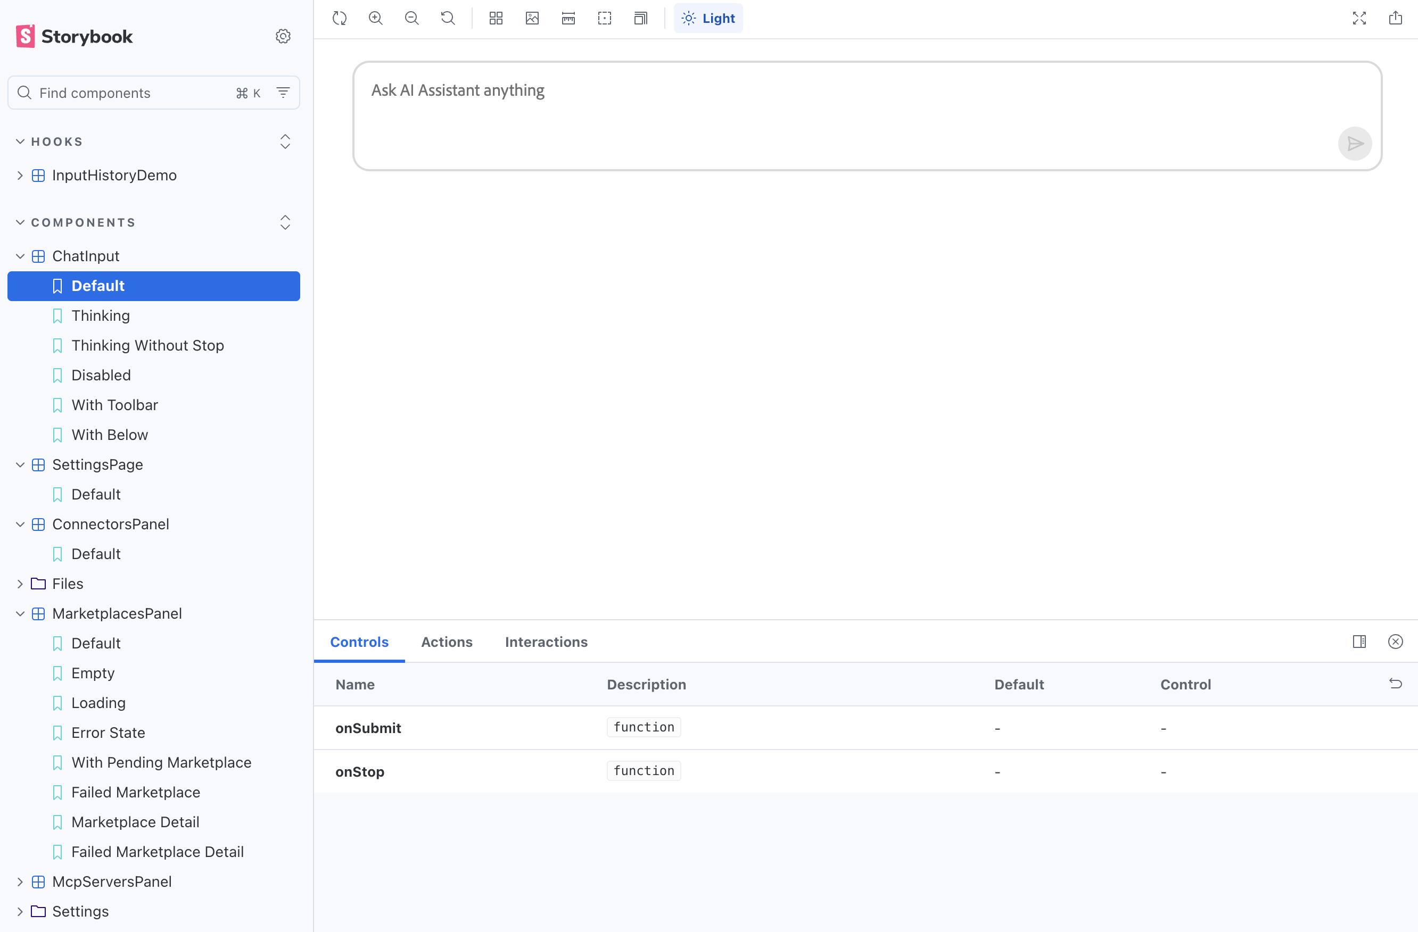
Task: Open the background change image icon
Action: tap(533, 19)
